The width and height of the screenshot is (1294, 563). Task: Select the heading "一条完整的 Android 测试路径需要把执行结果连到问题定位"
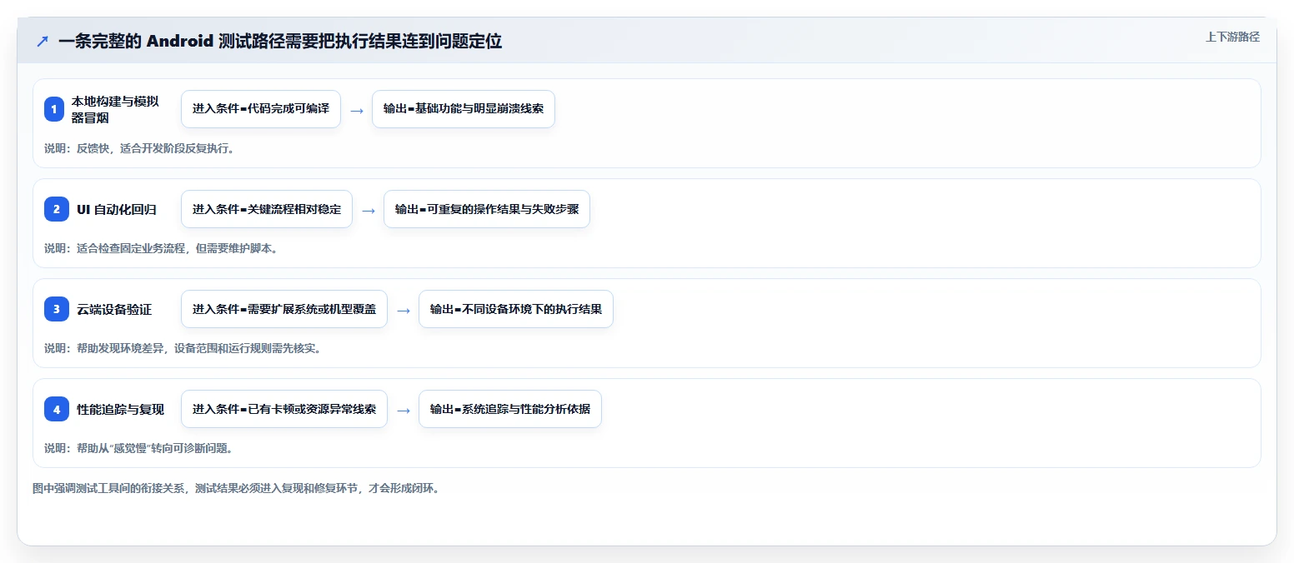(280, 41)
